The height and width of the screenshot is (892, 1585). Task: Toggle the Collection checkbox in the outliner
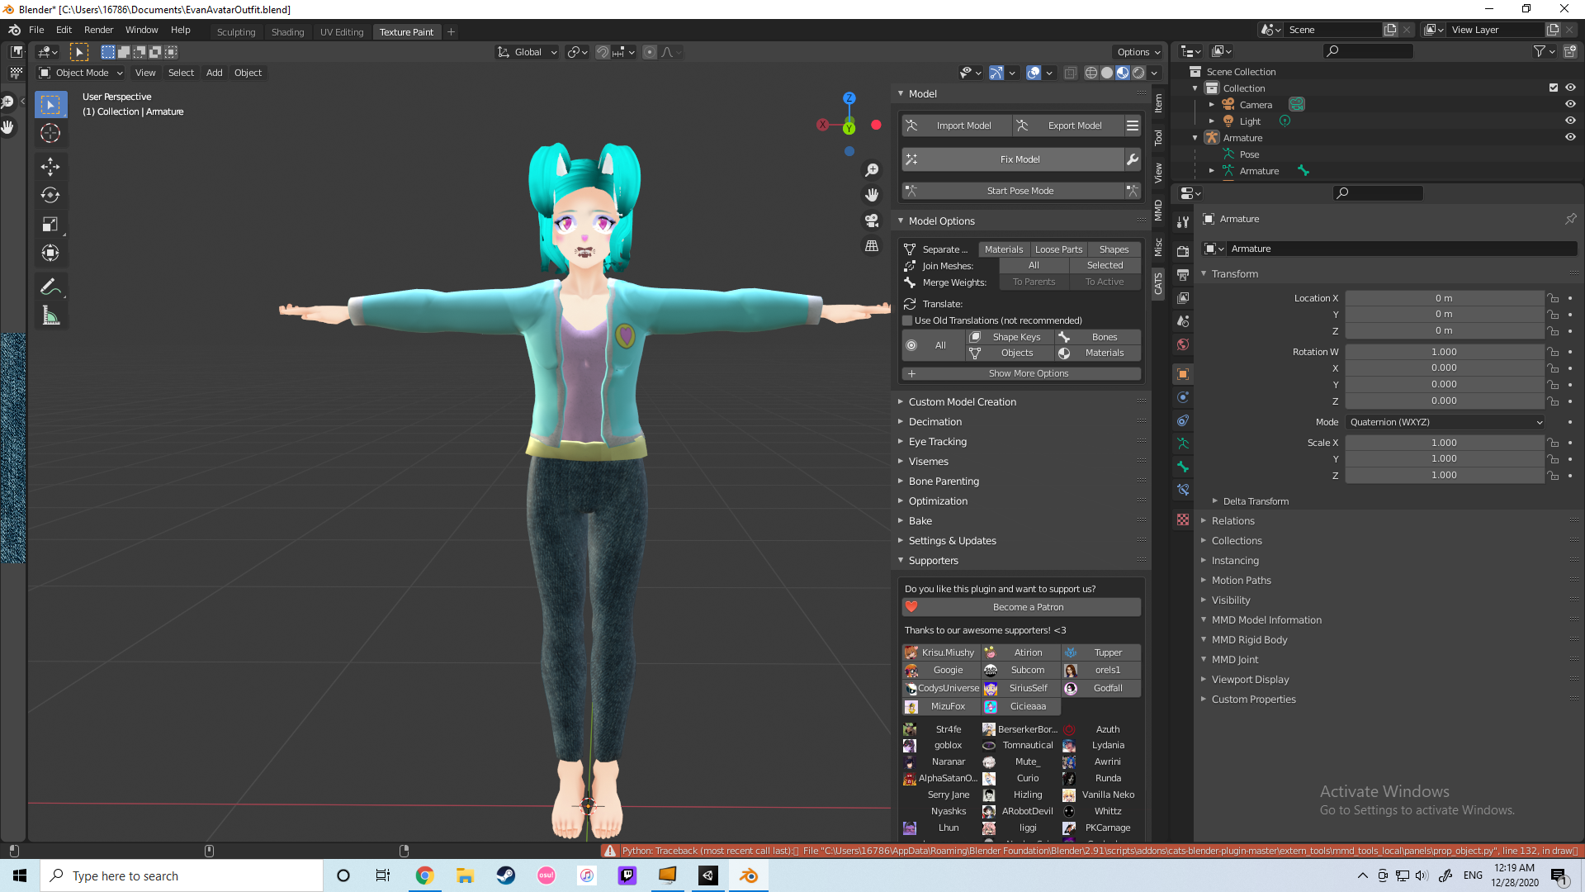(1553, 88)
